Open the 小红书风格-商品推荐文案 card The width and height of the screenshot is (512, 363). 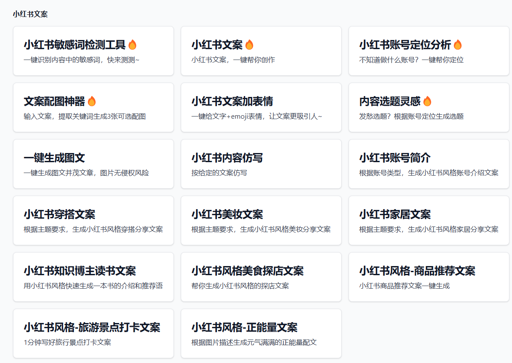click(429, 277)
